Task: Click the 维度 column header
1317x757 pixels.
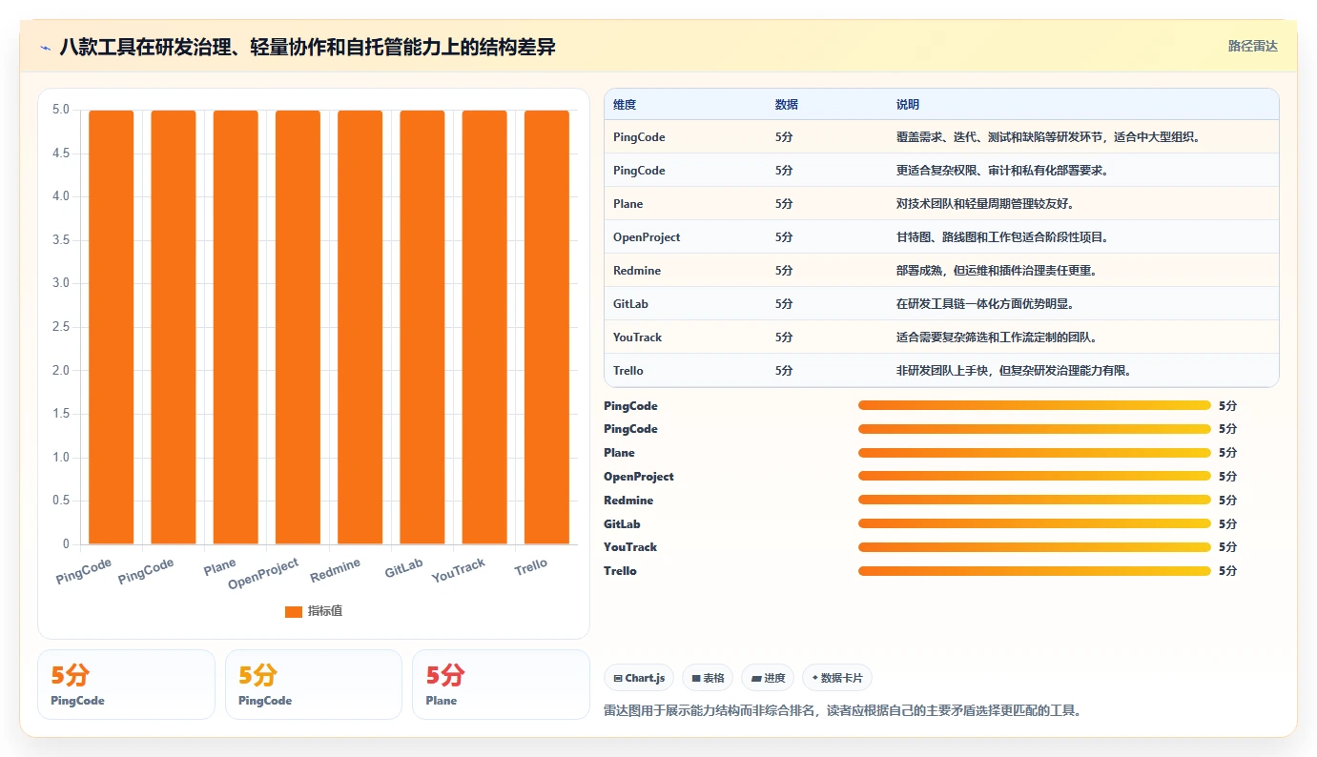Action: 625,104
